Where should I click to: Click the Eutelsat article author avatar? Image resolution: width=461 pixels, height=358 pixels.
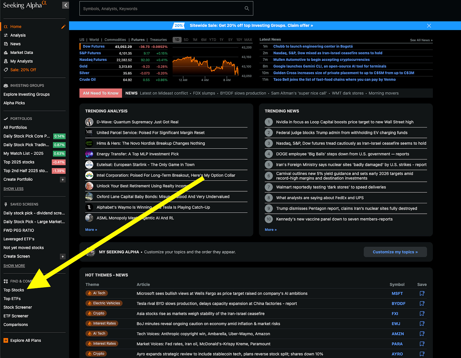click(x=89, y=165)
